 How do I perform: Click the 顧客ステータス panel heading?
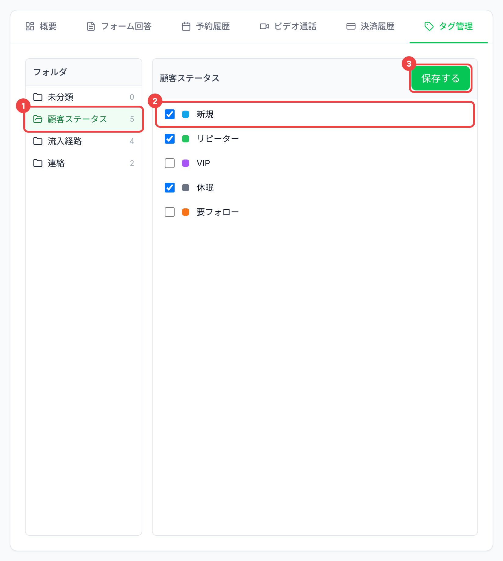pos(190,78)
